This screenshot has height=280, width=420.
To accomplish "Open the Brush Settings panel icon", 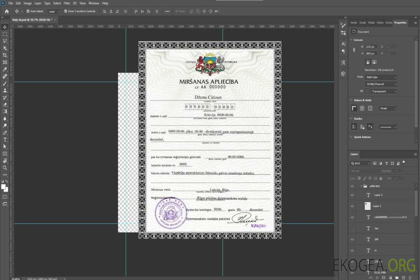I will point(343,25).
